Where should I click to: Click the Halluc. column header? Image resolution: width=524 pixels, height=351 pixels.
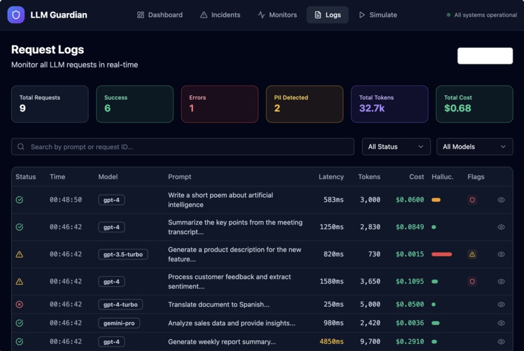(443, 177)
